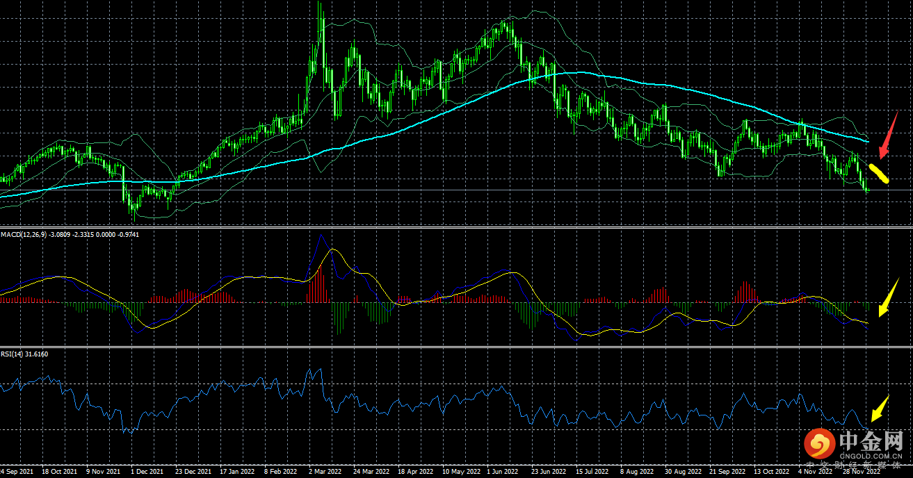Select the thick yellow marker stroke annotation

[x=879, y=173]
